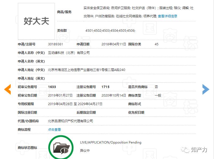
Task: Select registration announcement issue 1715
Action: click(105, 87)
